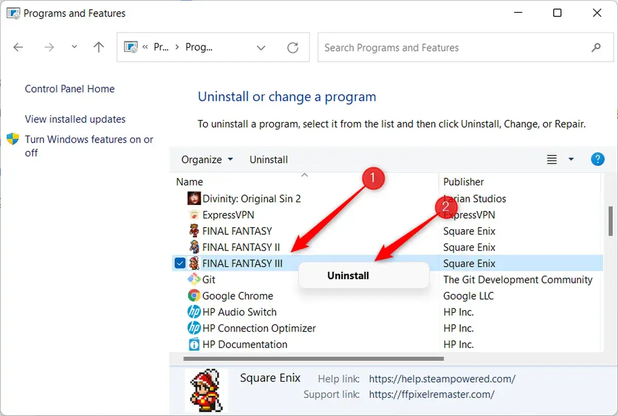This screenshot has width=618, height=416.
Task: Click the address bar location icon
Action: coord(131,47)
